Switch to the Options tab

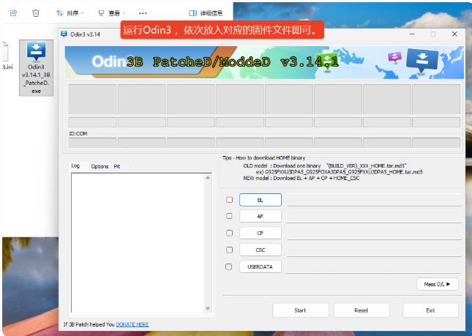(x=100, y=166)
